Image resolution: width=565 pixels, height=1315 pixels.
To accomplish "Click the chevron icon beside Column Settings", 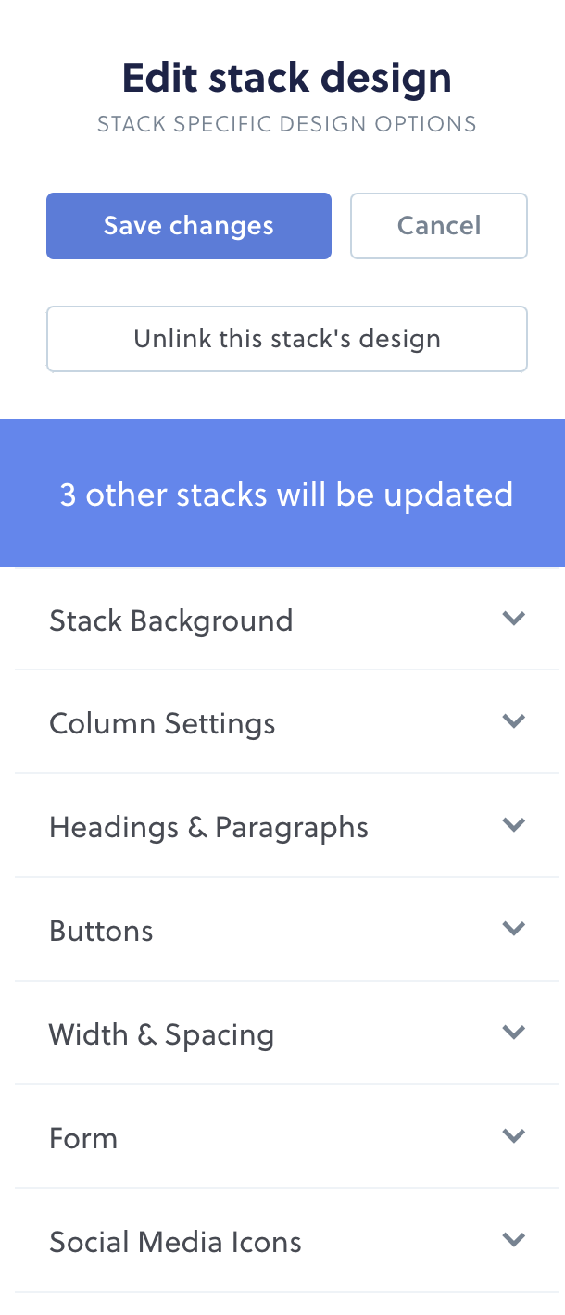I will [x=514, y=721].
